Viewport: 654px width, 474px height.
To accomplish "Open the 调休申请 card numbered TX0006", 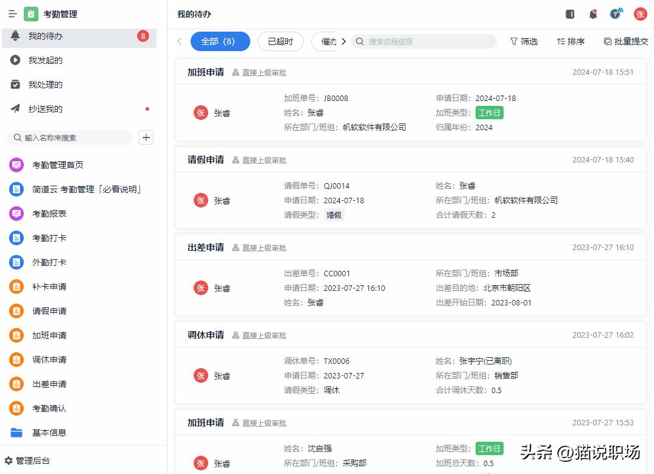I will pyautogui.click(x=410, y=362).
